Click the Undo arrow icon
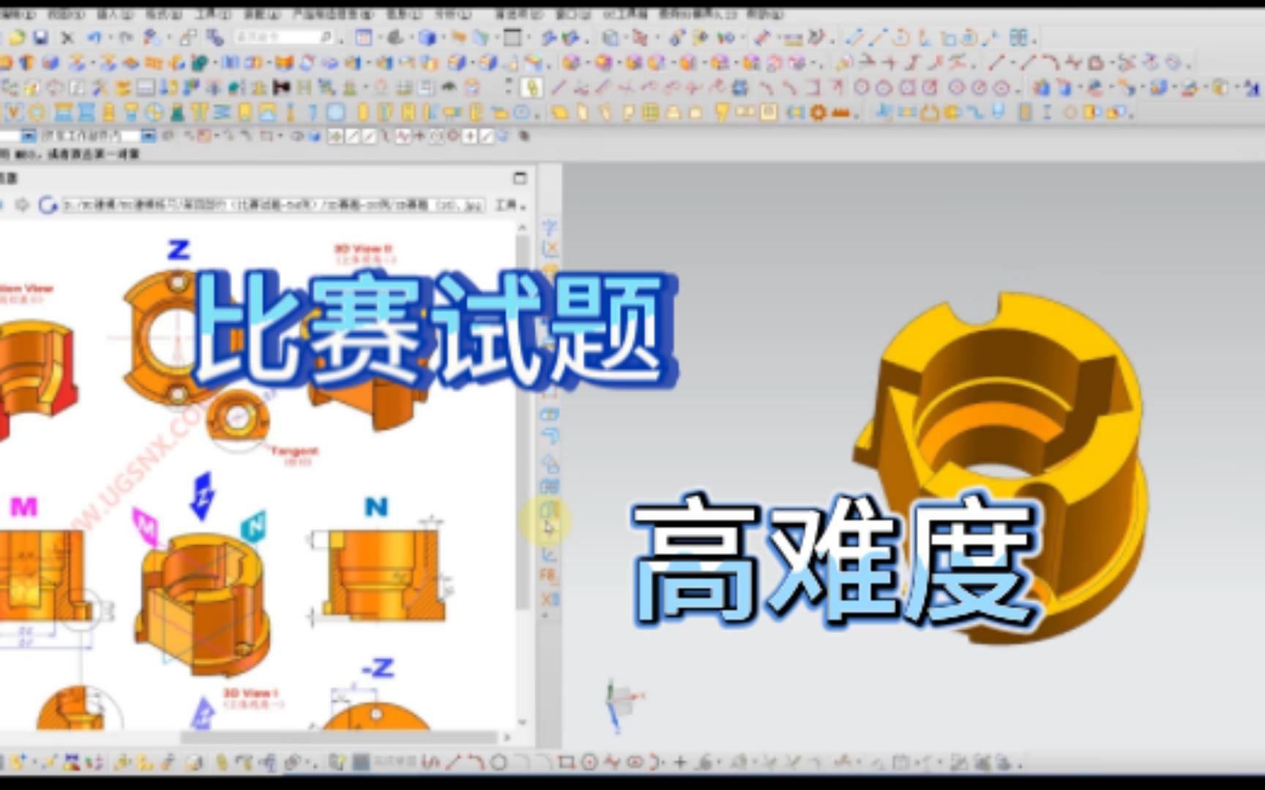The image size is (1265, 790). pyautogui.click(x=92, y=34)
